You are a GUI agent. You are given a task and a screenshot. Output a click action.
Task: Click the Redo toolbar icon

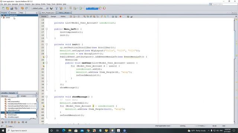[x=26, y=8]
